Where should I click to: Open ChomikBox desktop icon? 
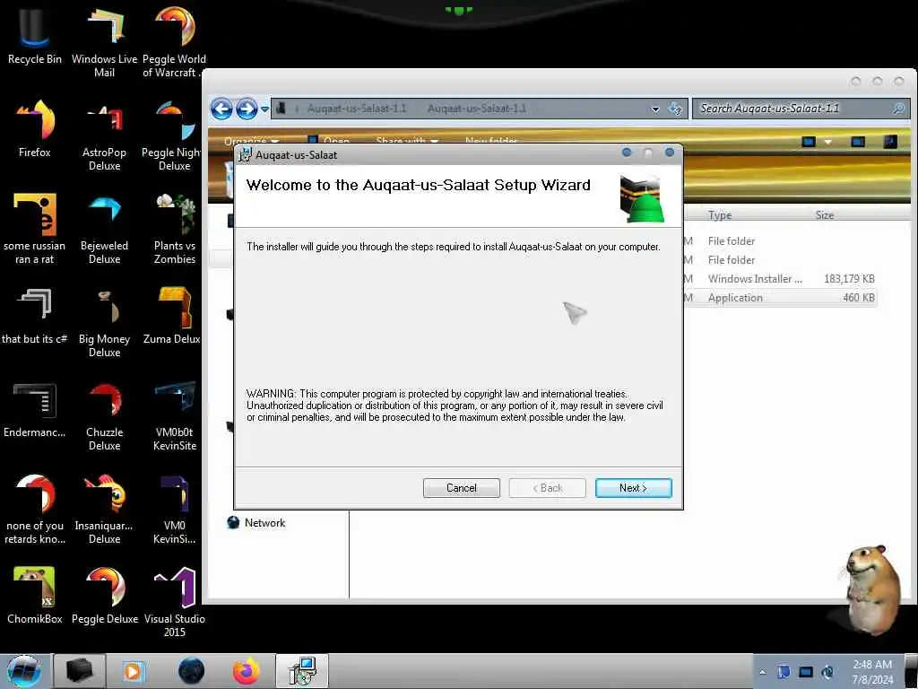point(35,595)
